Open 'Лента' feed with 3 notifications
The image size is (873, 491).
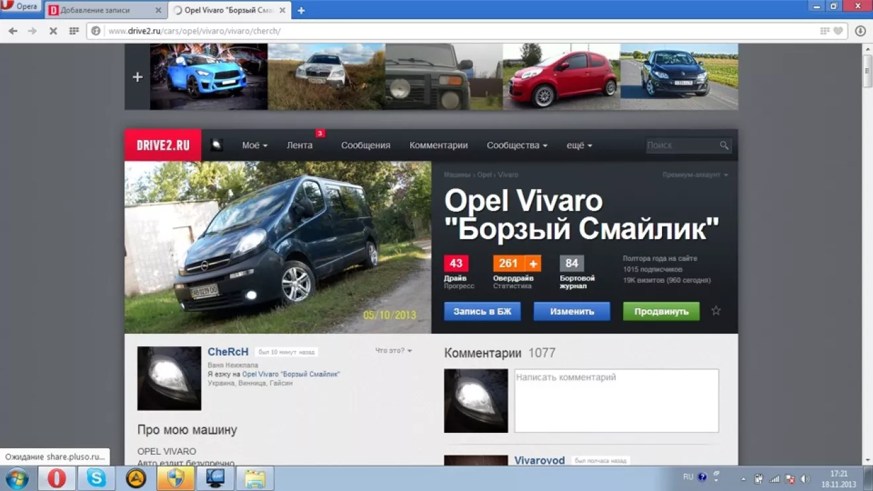coord(300,145)
